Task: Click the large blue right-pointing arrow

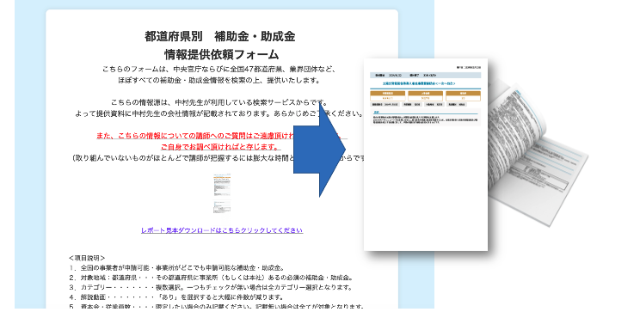Action: click(320, 151)
